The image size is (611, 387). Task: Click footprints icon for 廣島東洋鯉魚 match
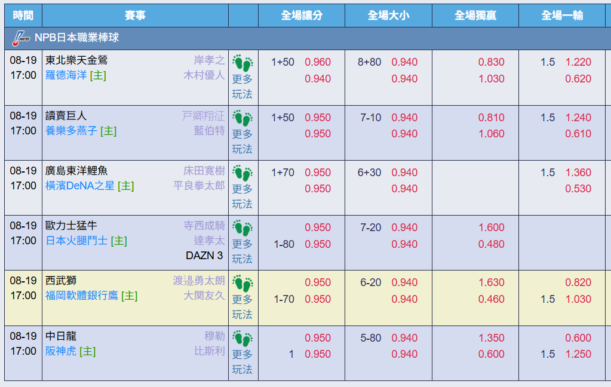pyautogui.click(x=242, y=173)
